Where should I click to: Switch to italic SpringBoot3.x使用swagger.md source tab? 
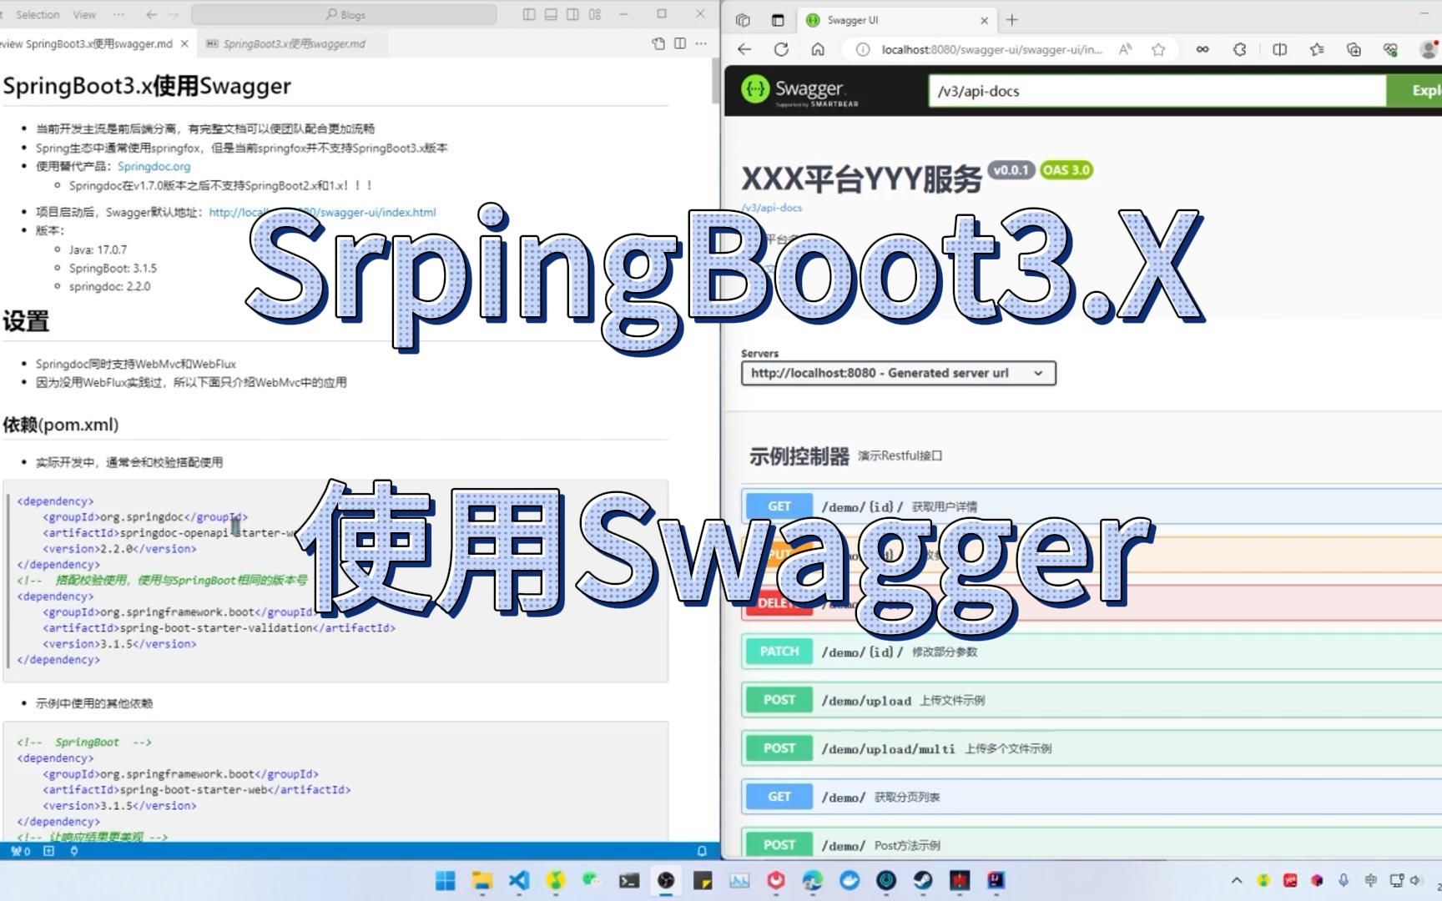tap(294, 43)
